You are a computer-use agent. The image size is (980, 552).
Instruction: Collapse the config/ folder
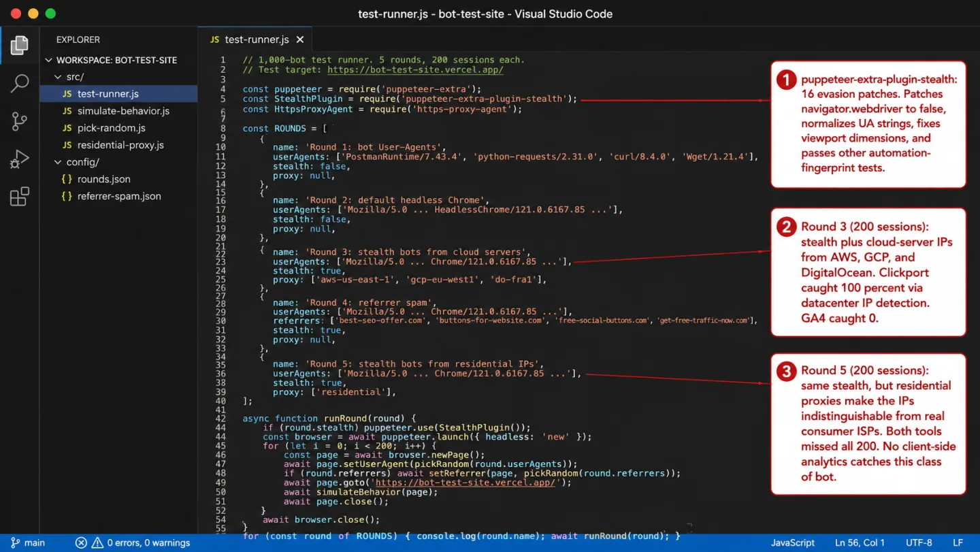tap(58, 162)
